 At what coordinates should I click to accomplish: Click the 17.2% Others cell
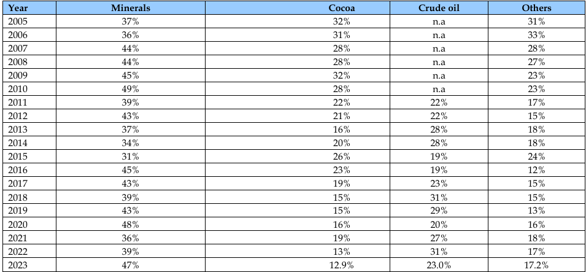tap(536, 265)
